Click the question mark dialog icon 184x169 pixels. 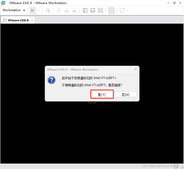click(51, 80)
